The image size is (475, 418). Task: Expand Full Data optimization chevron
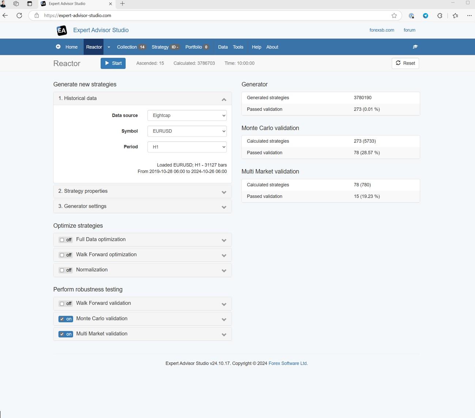pos(224,240)
